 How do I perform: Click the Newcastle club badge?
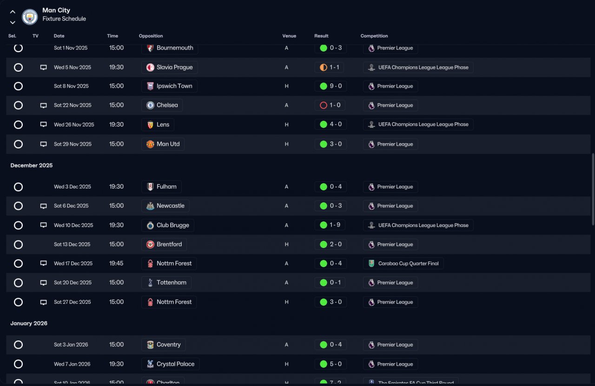(150, 206)
